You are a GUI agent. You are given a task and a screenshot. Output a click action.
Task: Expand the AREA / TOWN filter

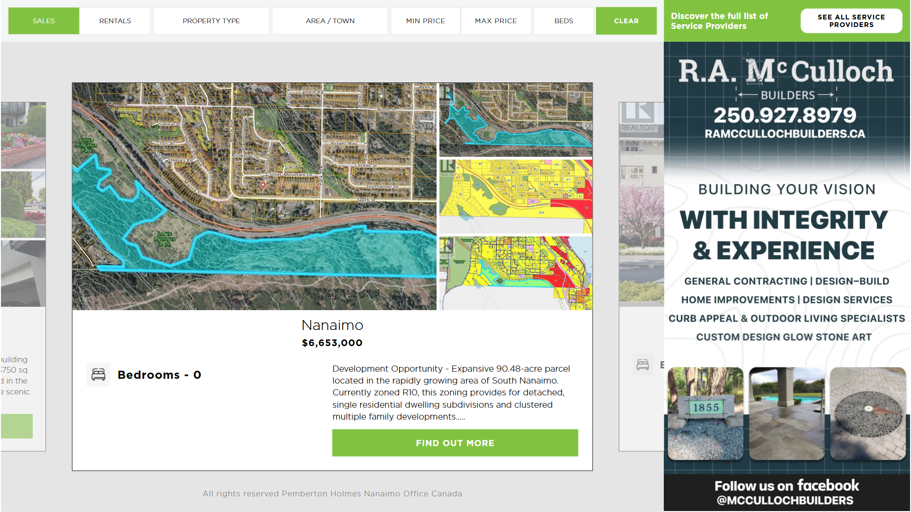click(x=330, y=21)
